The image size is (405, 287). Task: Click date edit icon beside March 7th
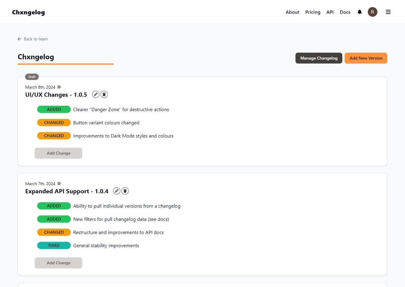tap(59, 184)
